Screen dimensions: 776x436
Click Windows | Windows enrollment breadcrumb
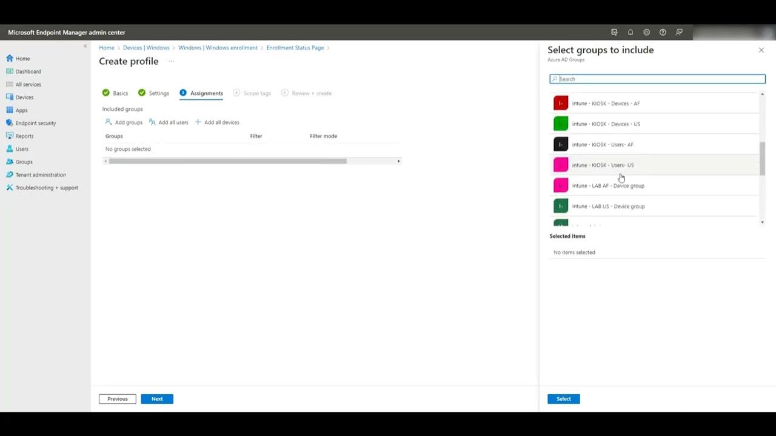coord(218,48)
